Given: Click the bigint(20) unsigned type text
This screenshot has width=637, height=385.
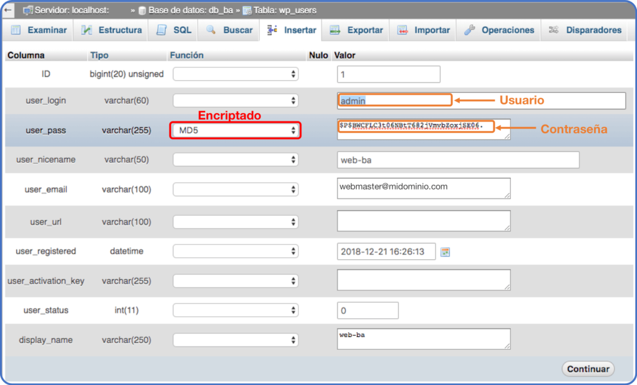Looking at the screenshot, I should pyautogui.click(x=127, y=74).
